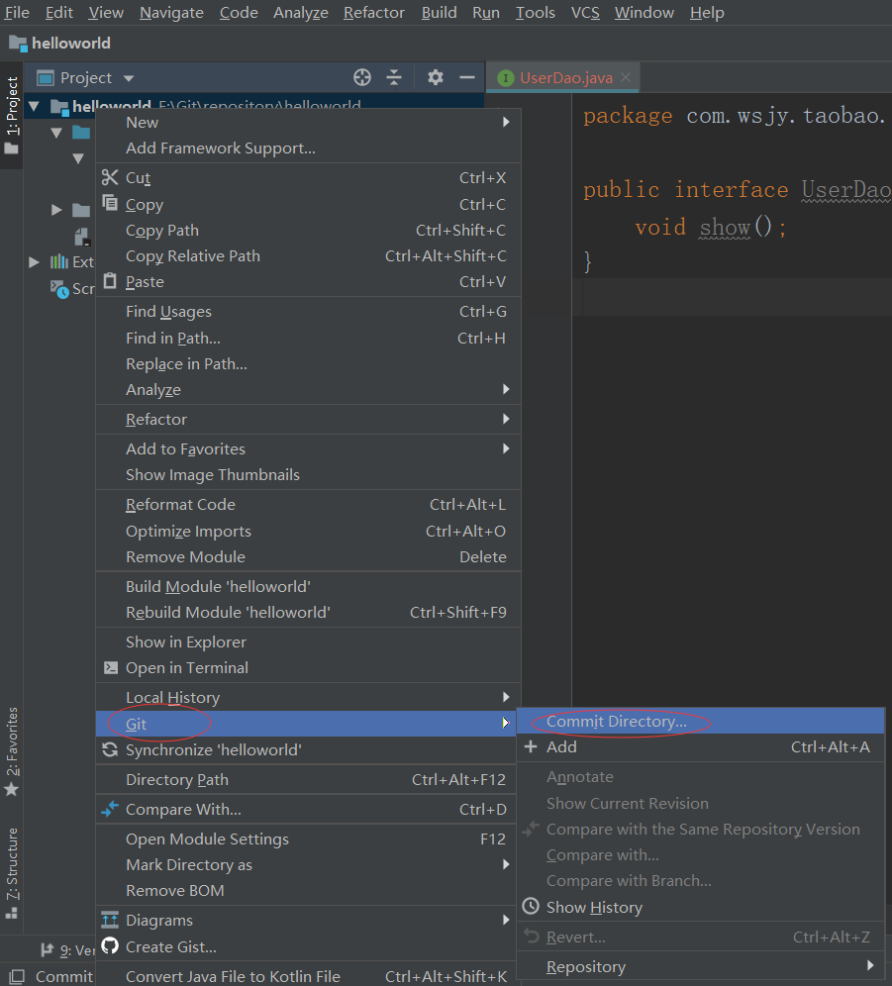Open the Navigate menu
The height and width of the screenshot is (986, 892).
pos(171,13)
